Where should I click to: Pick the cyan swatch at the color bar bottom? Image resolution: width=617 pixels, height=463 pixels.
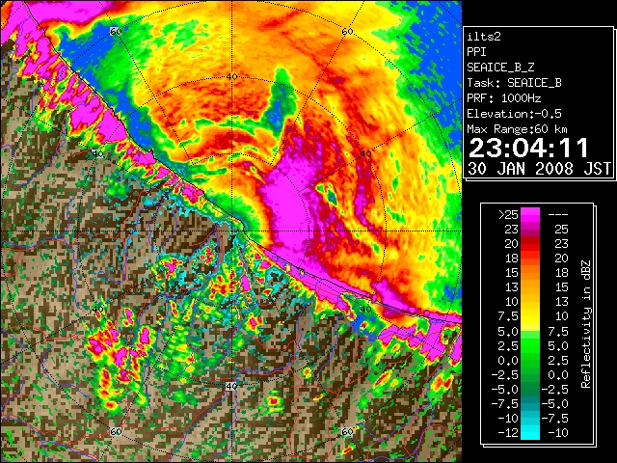(530, 432)
